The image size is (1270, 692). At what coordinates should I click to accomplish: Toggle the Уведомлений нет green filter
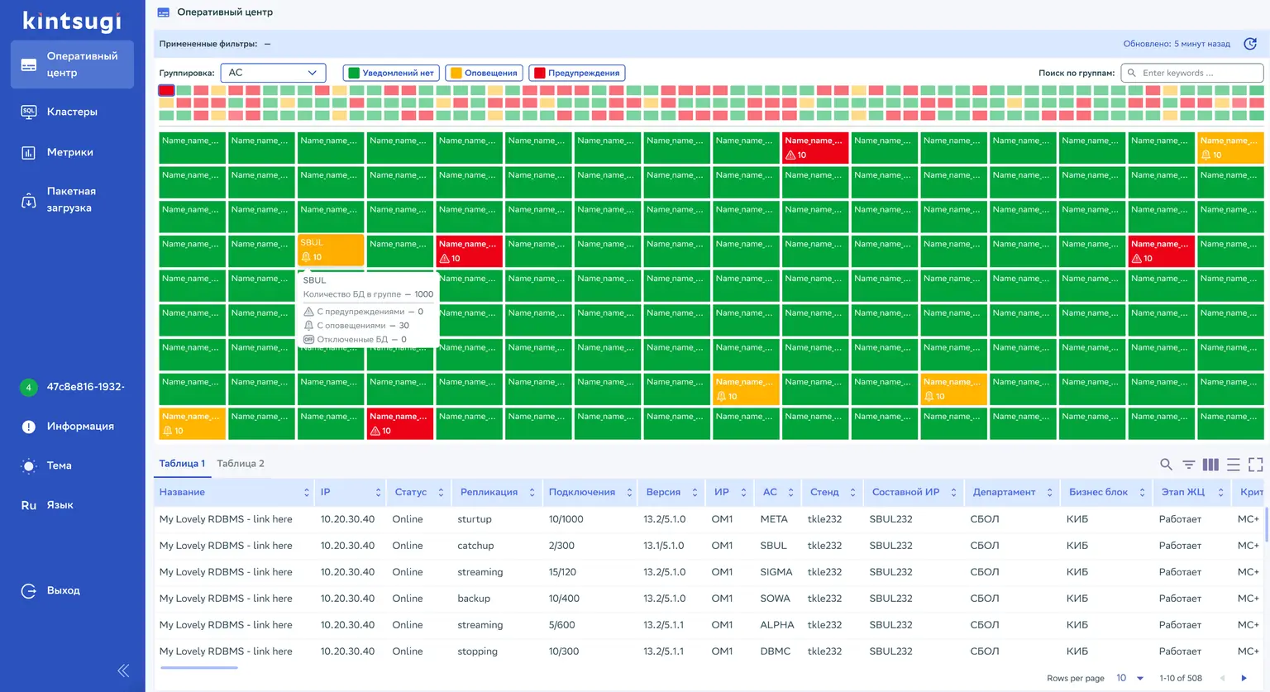pyautogui.click(x=390, y=73)
